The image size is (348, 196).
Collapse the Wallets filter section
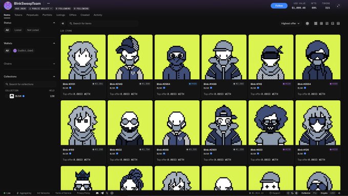pos(54,43)
